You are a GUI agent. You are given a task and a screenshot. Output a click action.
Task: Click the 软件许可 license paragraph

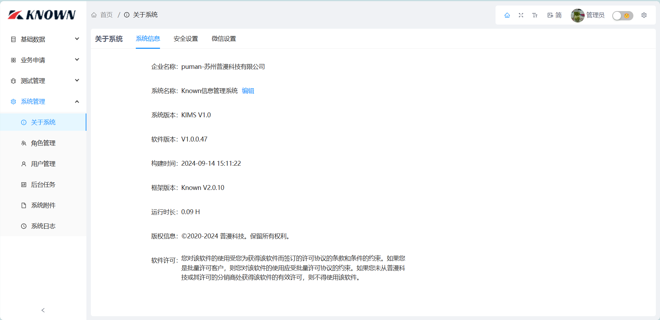tap(293, 268)
